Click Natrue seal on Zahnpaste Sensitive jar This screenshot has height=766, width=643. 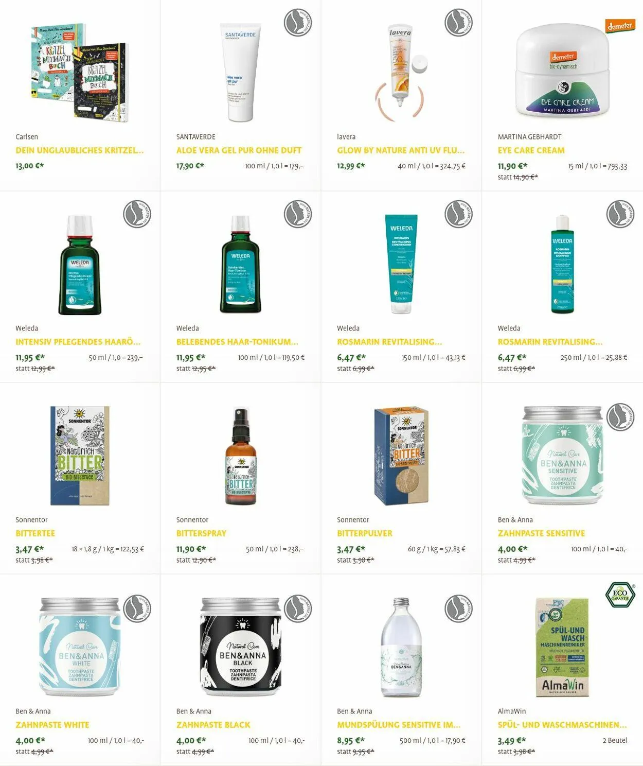(620, 417)
